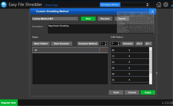Viewport: 173px width, 106px height.
Task: Decrease the Random Method count spinner
Action: pyautogui.click(x=106, y=44)
